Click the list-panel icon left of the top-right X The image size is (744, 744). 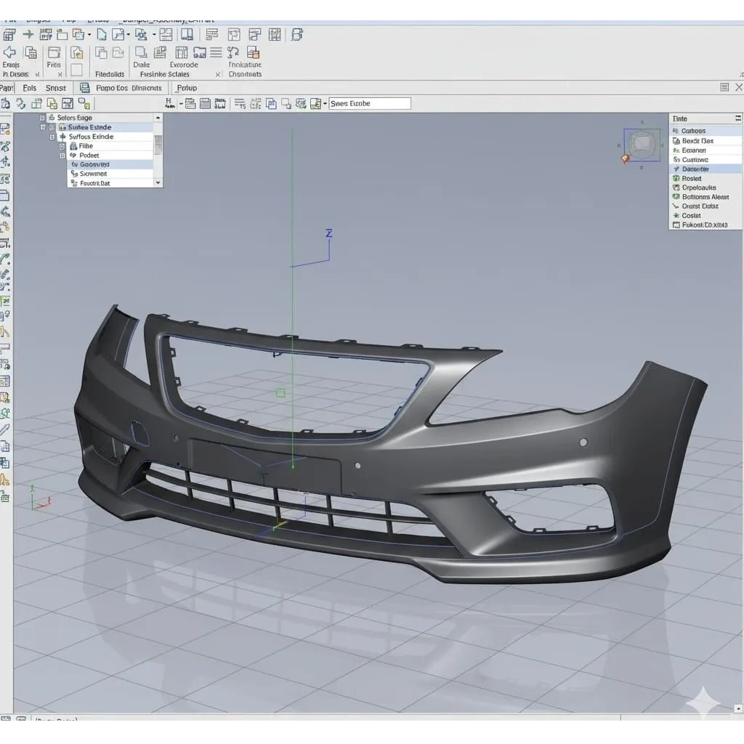(724, 87)
